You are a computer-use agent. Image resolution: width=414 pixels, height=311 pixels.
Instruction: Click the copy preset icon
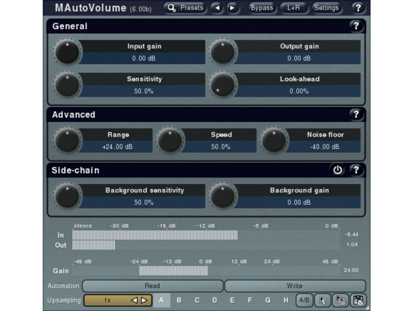click(x=340, y=300)
